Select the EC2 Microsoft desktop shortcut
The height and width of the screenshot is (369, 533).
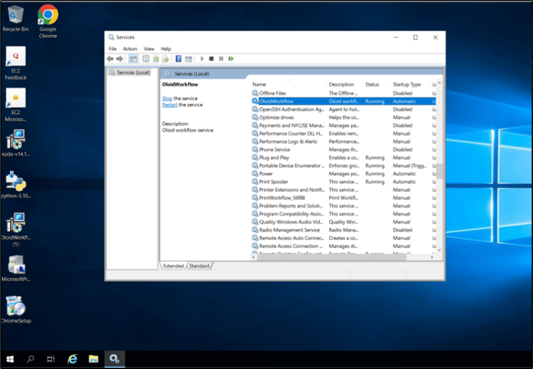(x=16, y=105)
